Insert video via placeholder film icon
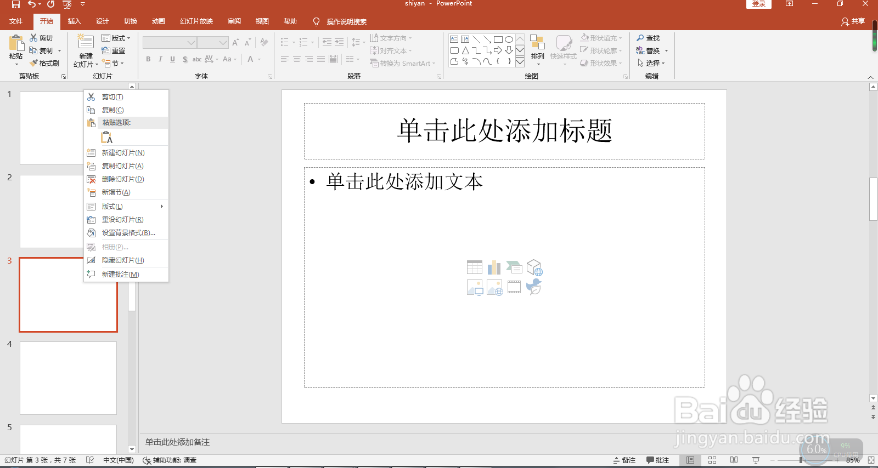The image size is (878, 468). point(514,287)
